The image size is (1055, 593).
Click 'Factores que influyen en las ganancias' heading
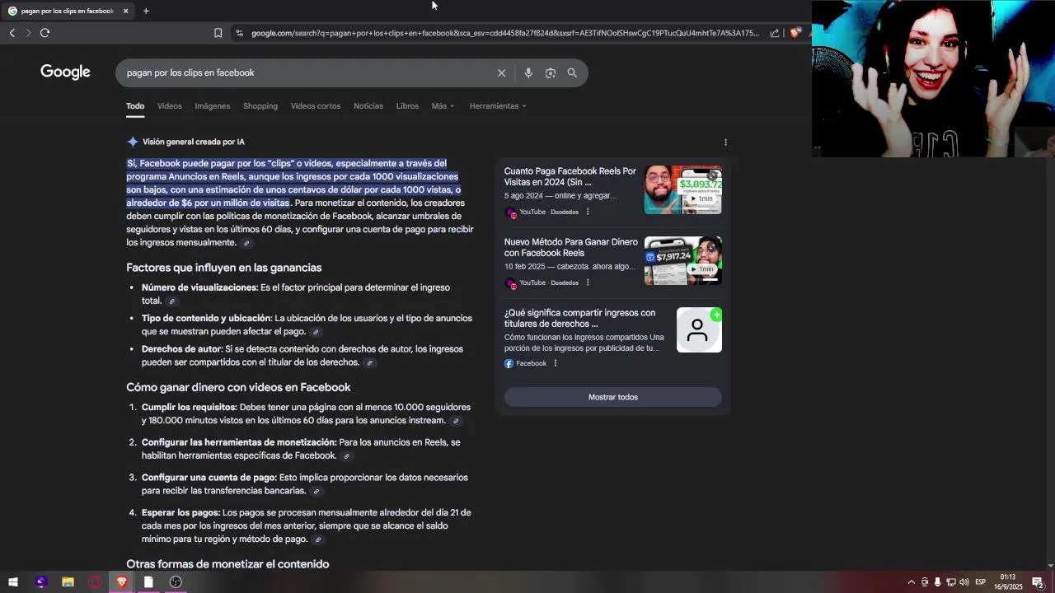[224, 268]
